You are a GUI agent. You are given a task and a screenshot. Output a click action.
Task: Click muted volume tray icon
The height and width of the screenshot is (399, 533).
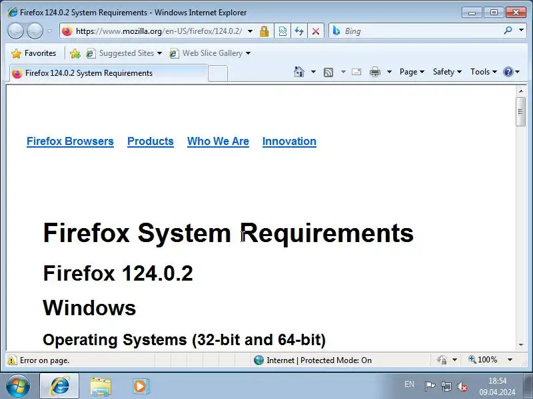pyautogui.click(x=462, y=386)
